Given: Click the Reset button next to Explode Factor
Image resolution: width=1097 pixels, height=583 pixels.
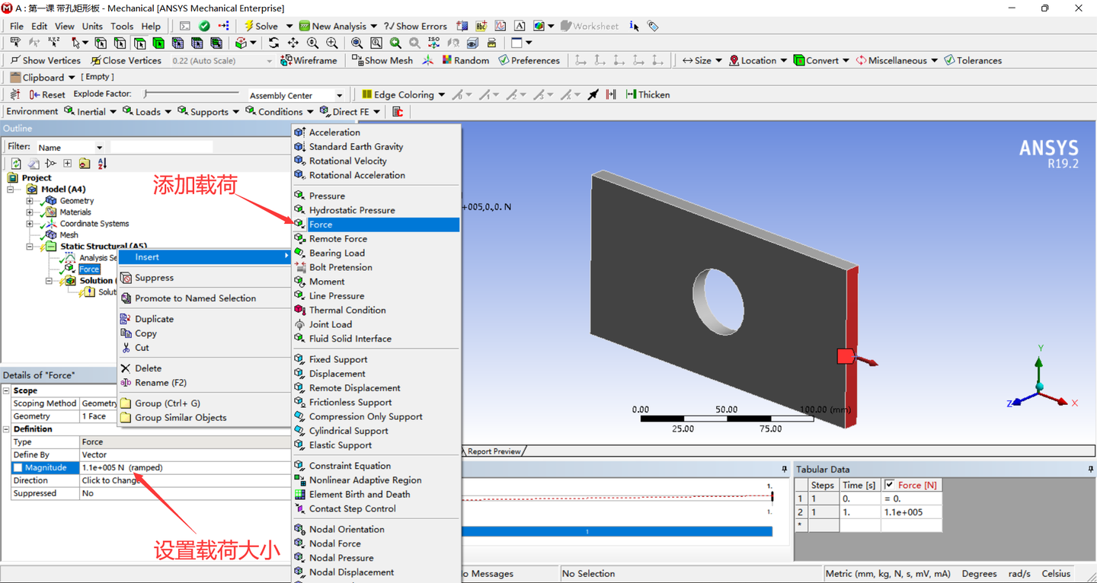Looking at the screenshot, I should point(47,94).
